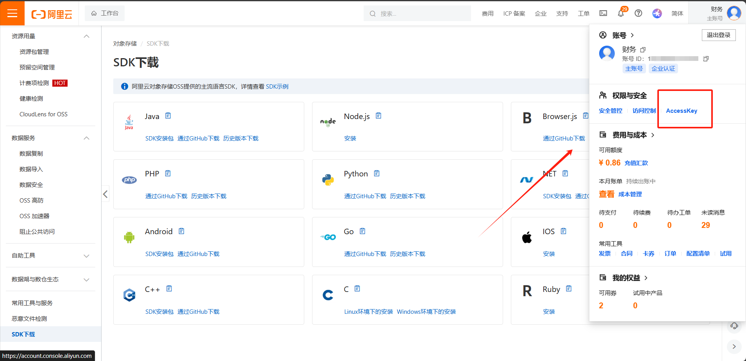The height and width of the screenshot is (361, 746).
Task: Expand the 费用与成本 section arrow
Action: [653, 135]
